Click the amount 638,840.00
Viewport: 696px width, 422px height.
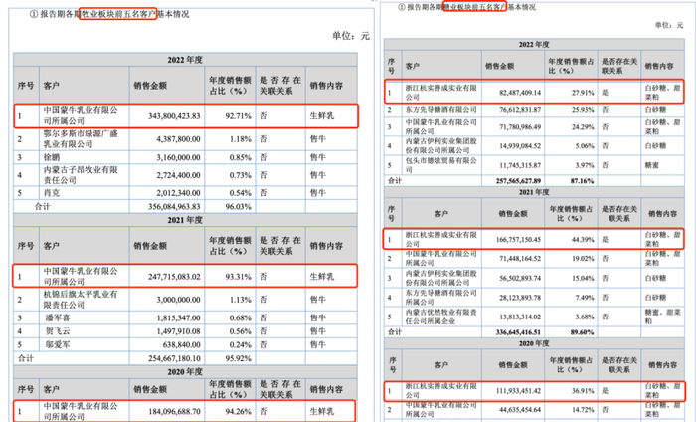pos(182,344)
